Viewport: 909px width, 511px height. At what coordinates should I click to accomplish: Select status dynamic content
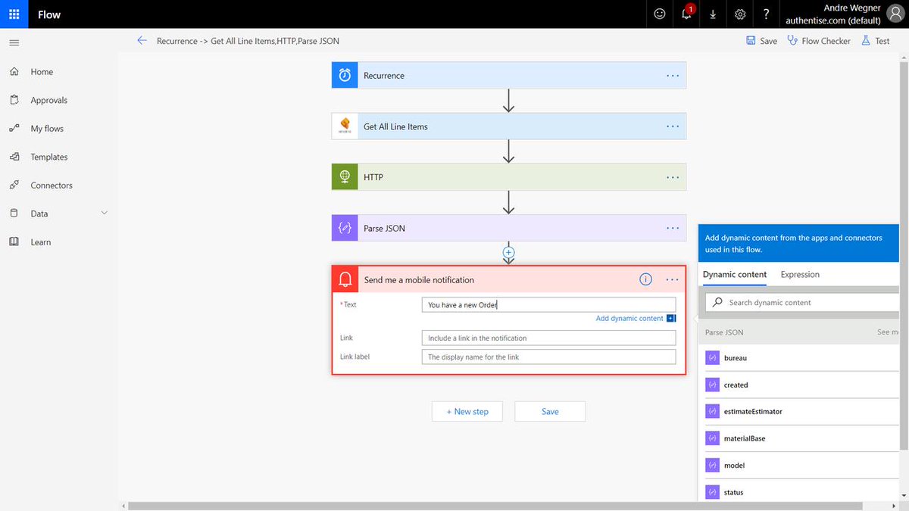734,492
